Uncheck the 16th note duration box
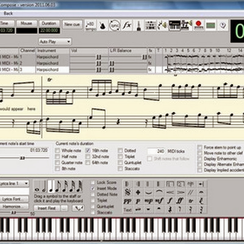 88,150
